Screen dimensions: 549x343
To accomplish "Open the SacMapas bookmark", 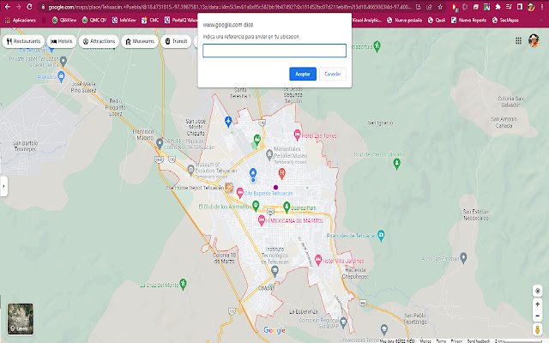I will [505, 21].
